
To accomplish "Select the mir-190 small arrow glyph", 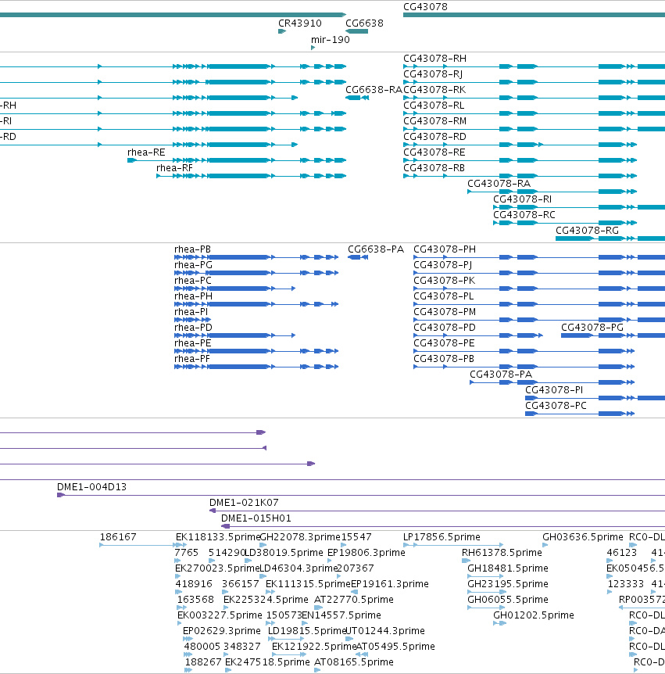I will pos(313,48).
